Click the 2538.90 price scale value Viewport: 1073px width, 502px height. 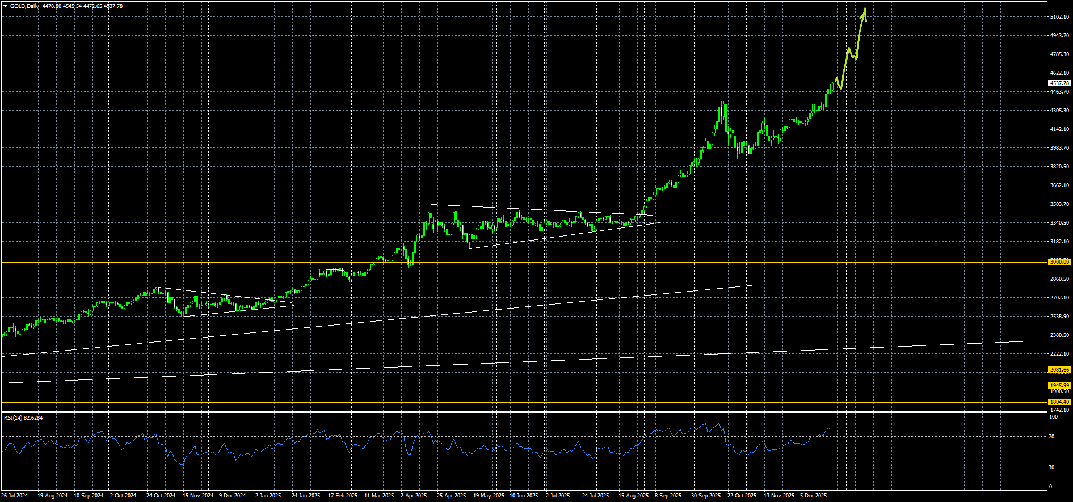pos(1059,317)
